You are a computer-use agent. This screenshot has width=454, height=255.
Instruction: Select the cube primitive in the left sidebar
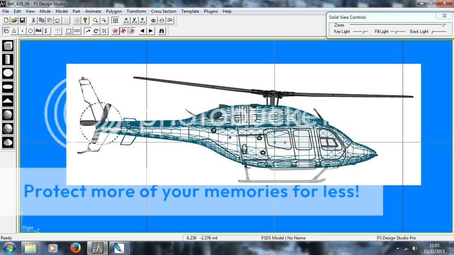[7, 45]
